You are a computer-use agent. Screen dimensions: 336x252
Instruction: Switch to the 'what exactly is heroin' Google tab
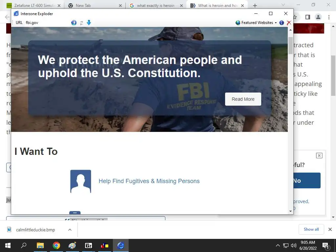(156, 6)
